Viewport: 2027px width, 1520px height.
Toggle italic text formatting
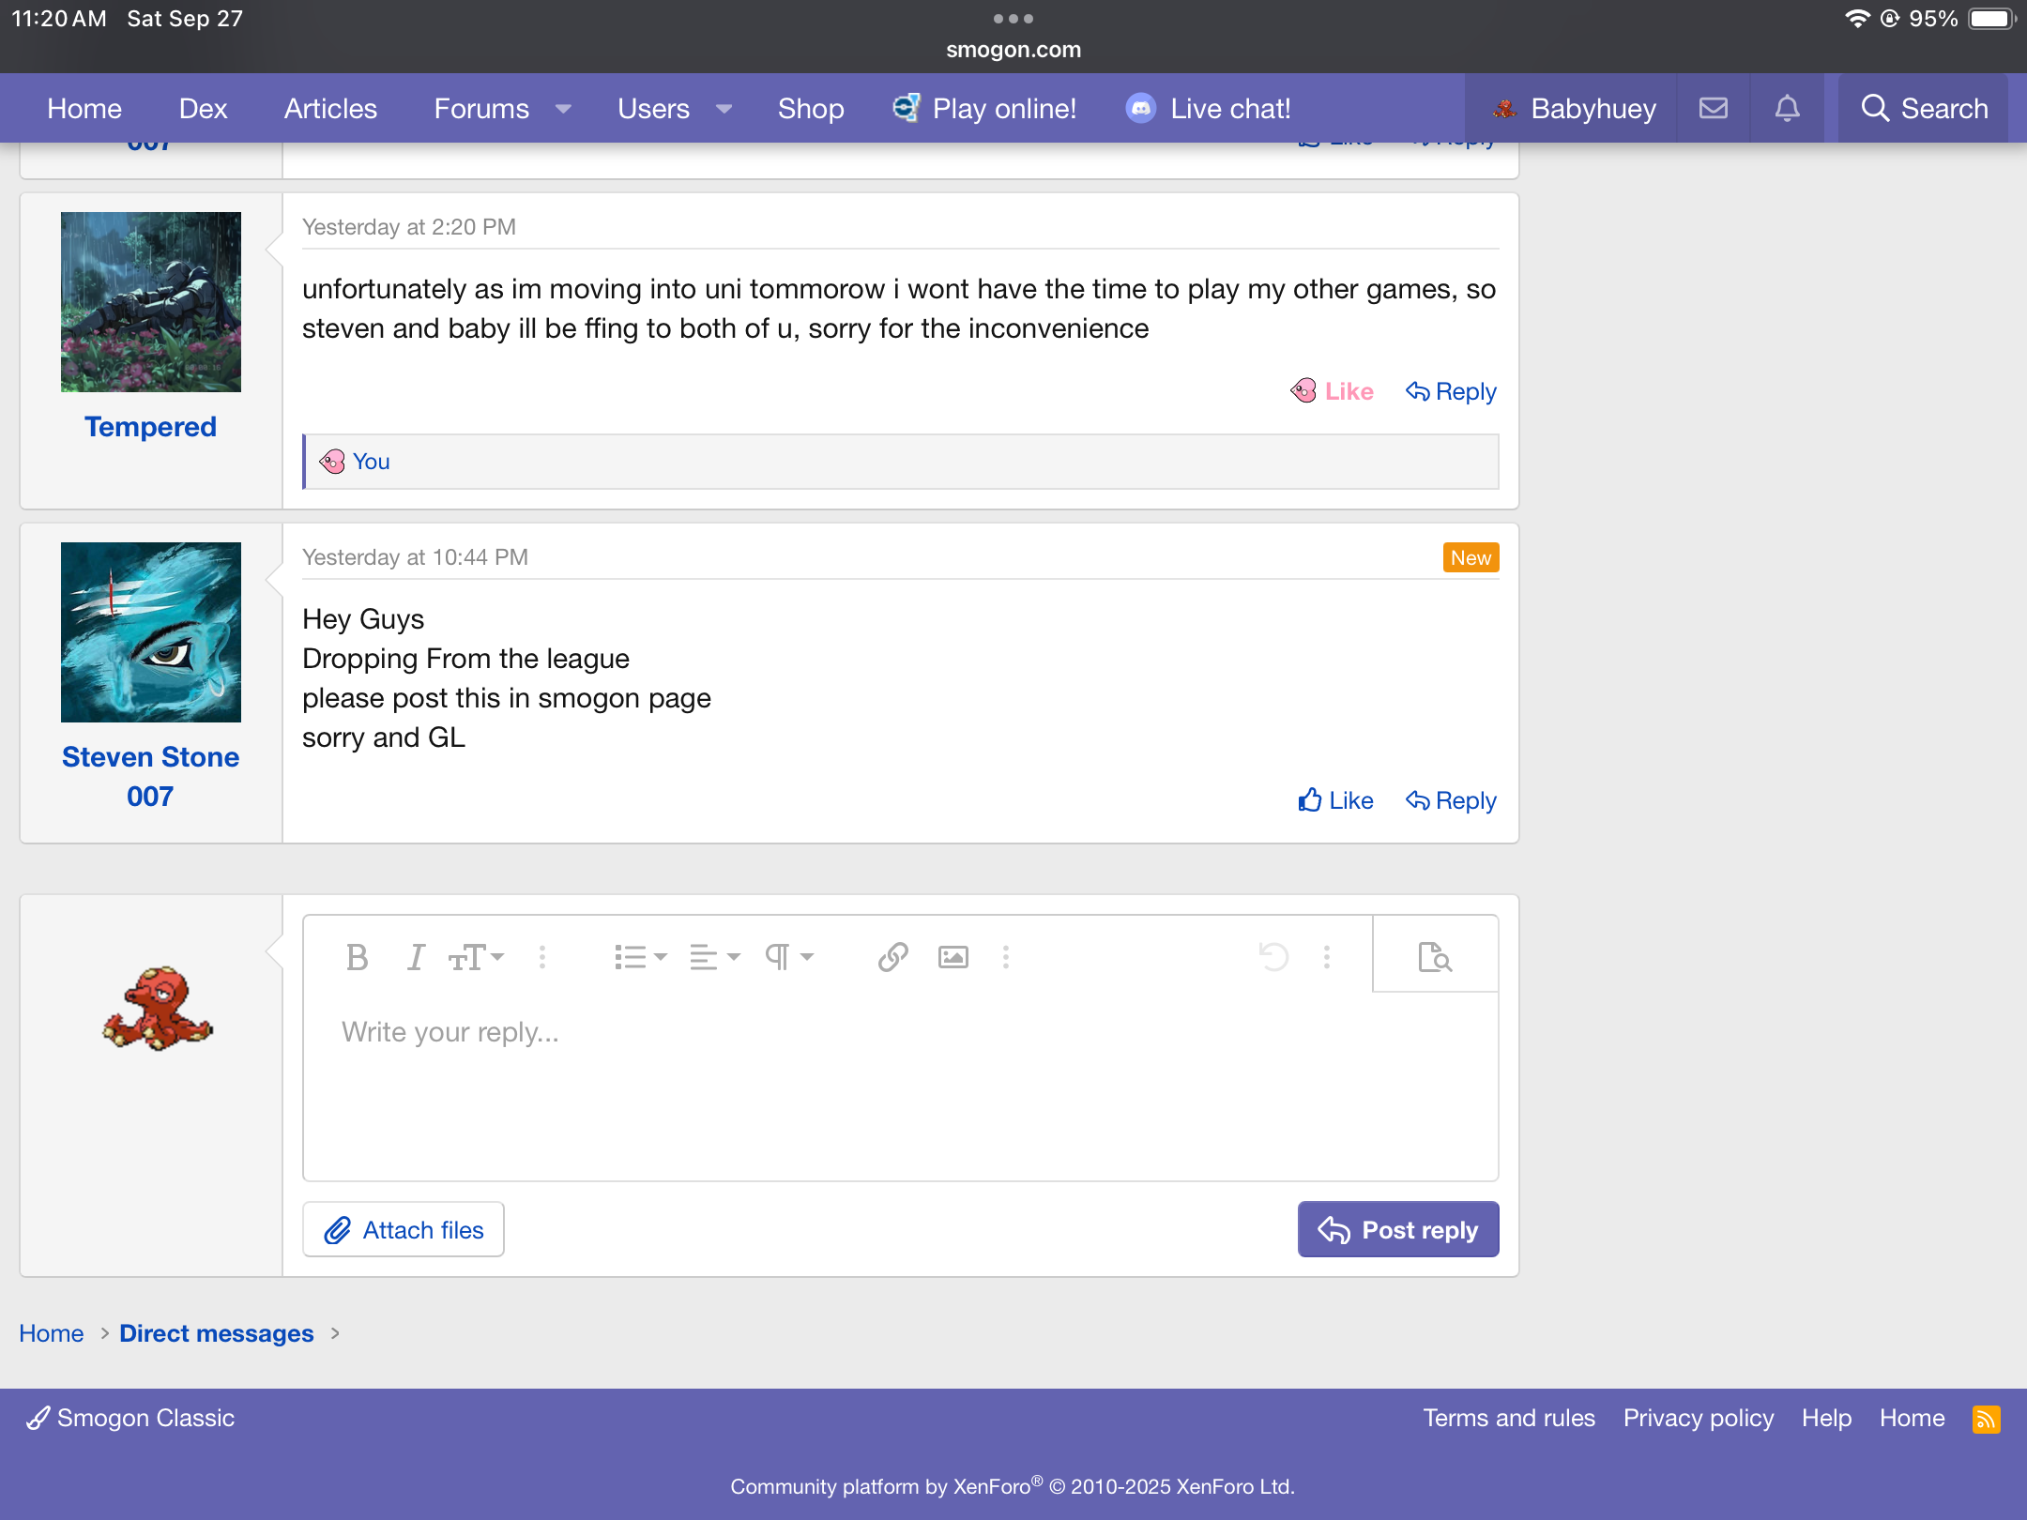[415, 957]
